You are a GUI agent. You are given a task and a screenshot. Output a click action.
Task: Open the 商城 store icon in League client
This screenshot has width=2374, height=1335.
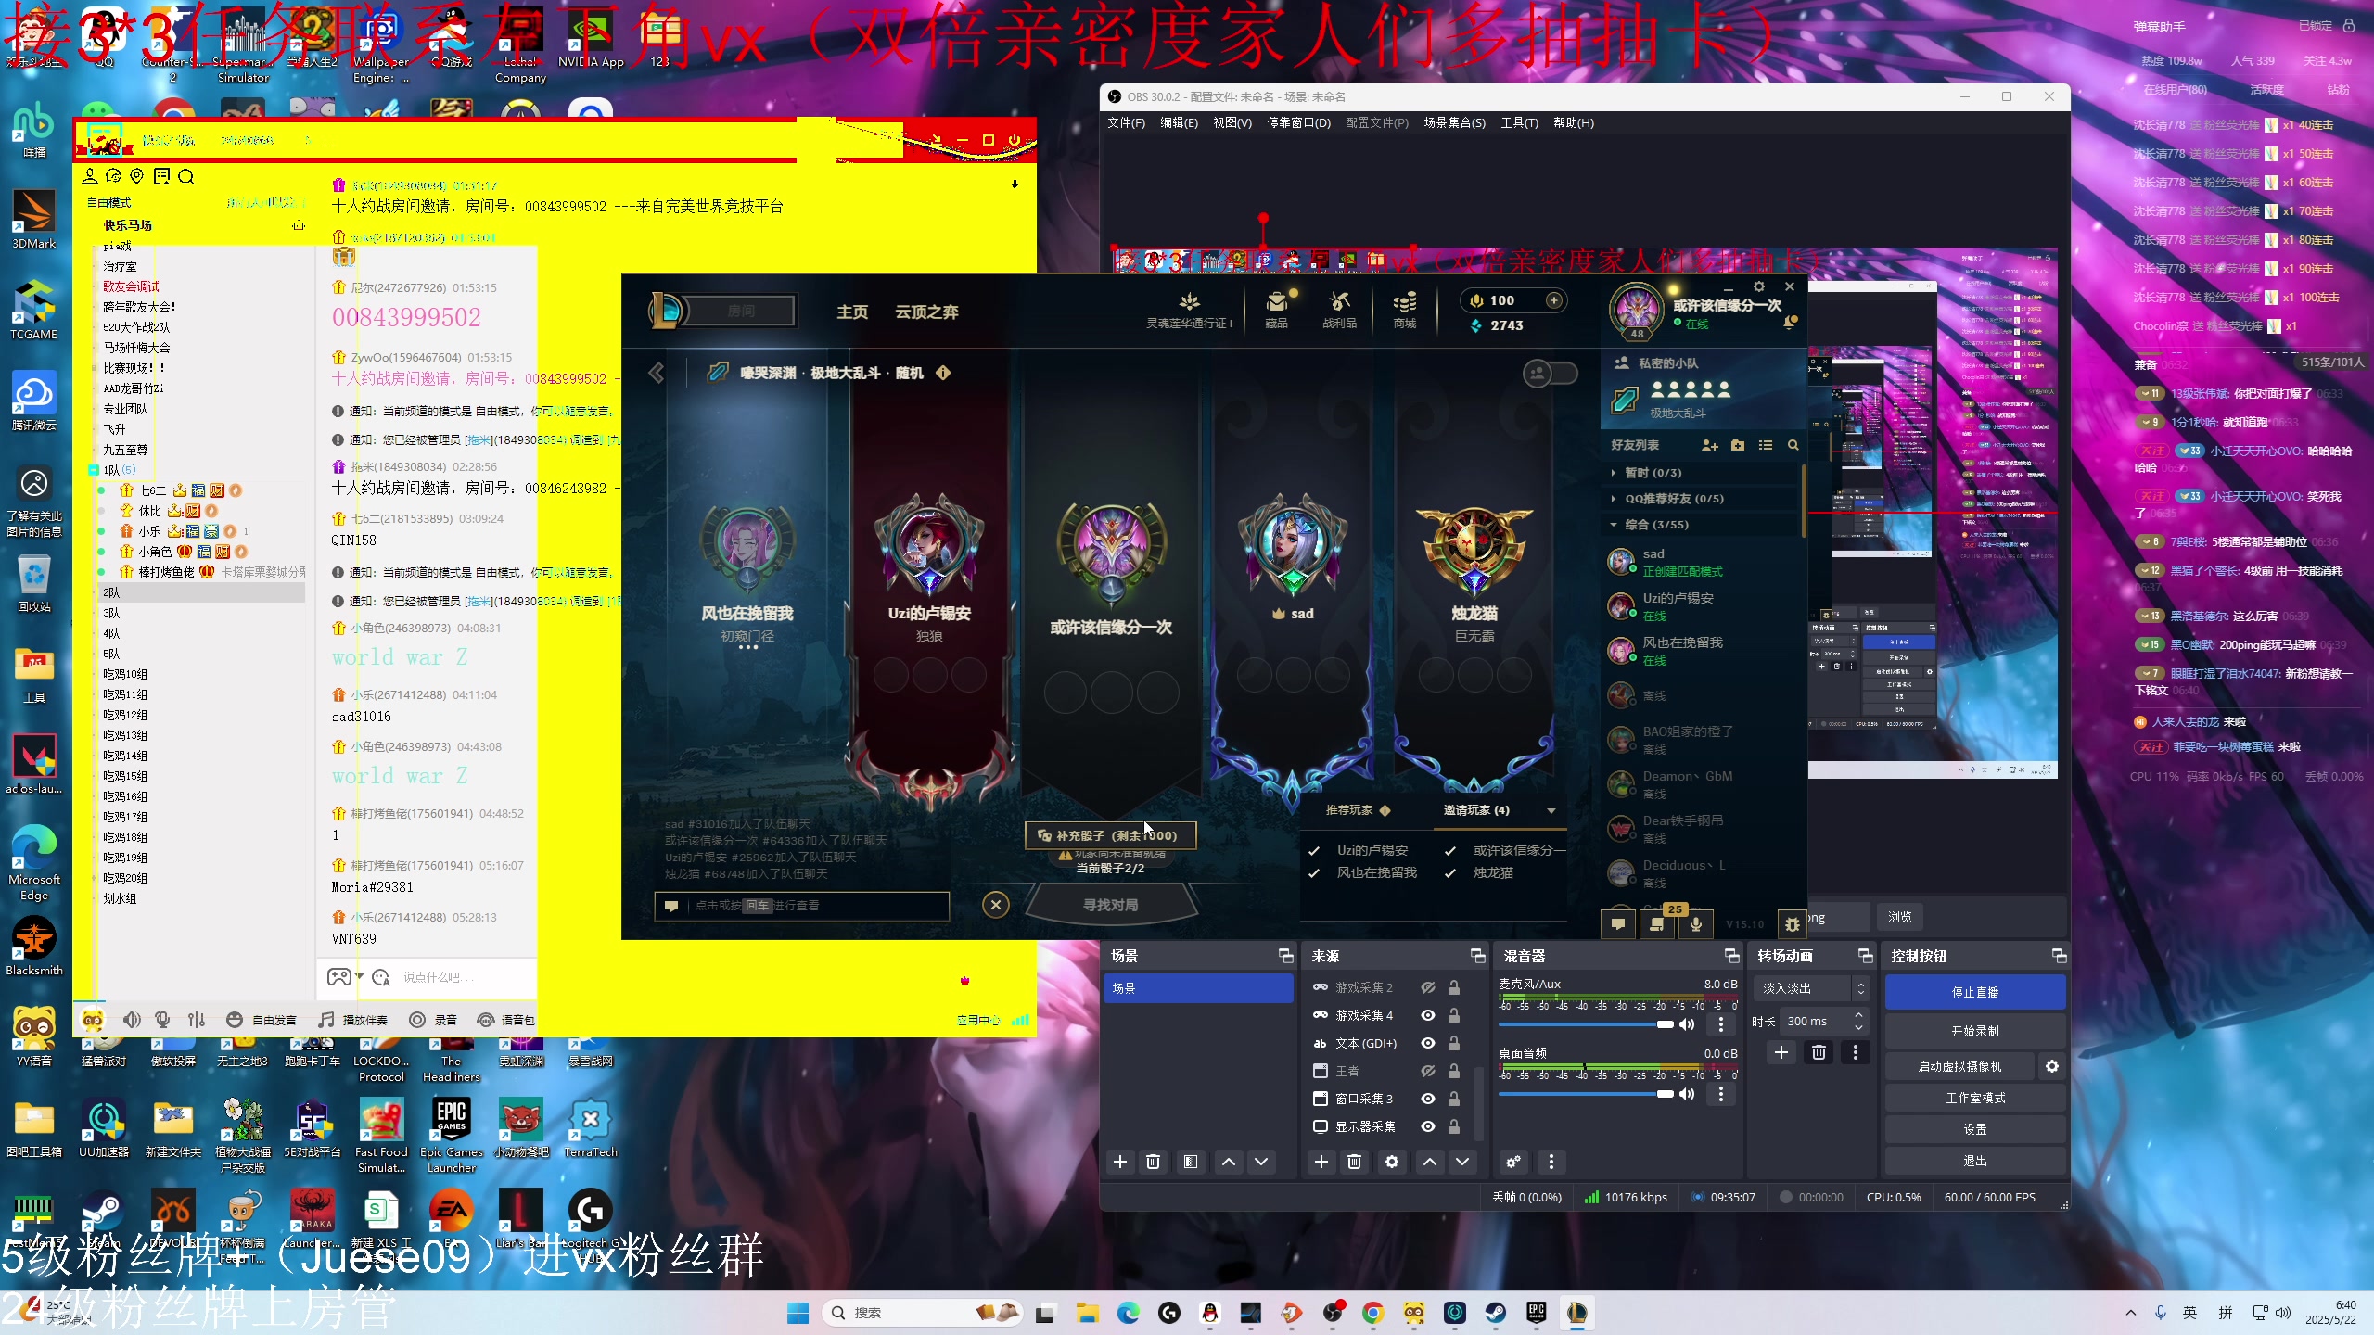[x=1405, y=309]
